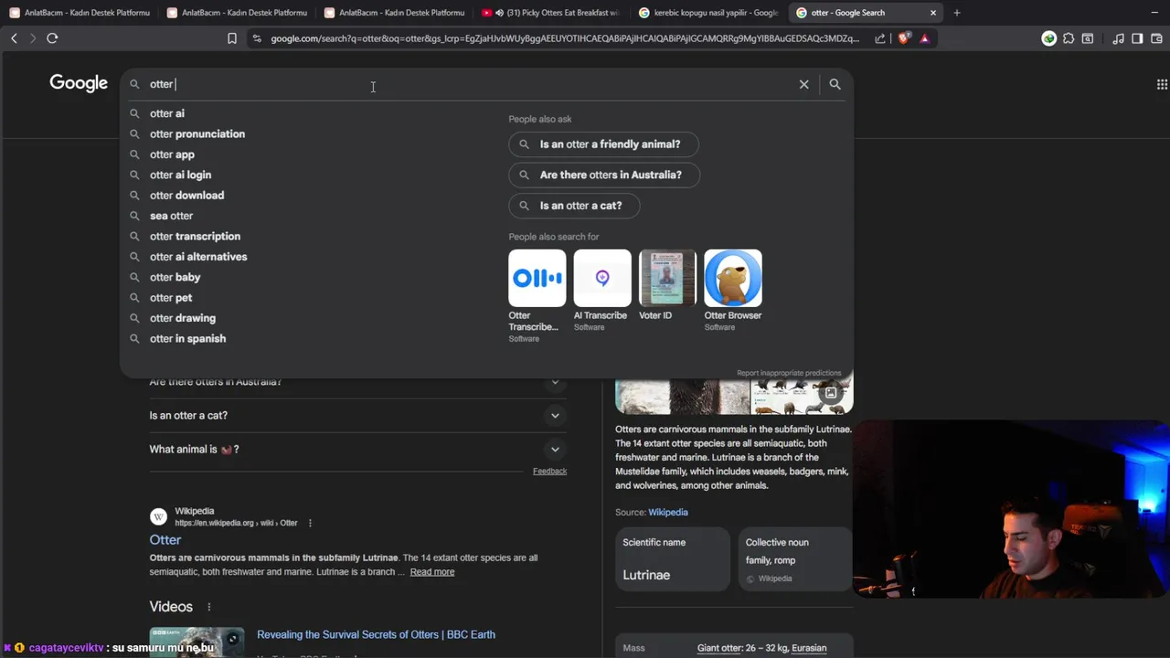The image size is (1170, 658).
Task: Open Brave Rewards triangle icon
Action: [924, 38]
